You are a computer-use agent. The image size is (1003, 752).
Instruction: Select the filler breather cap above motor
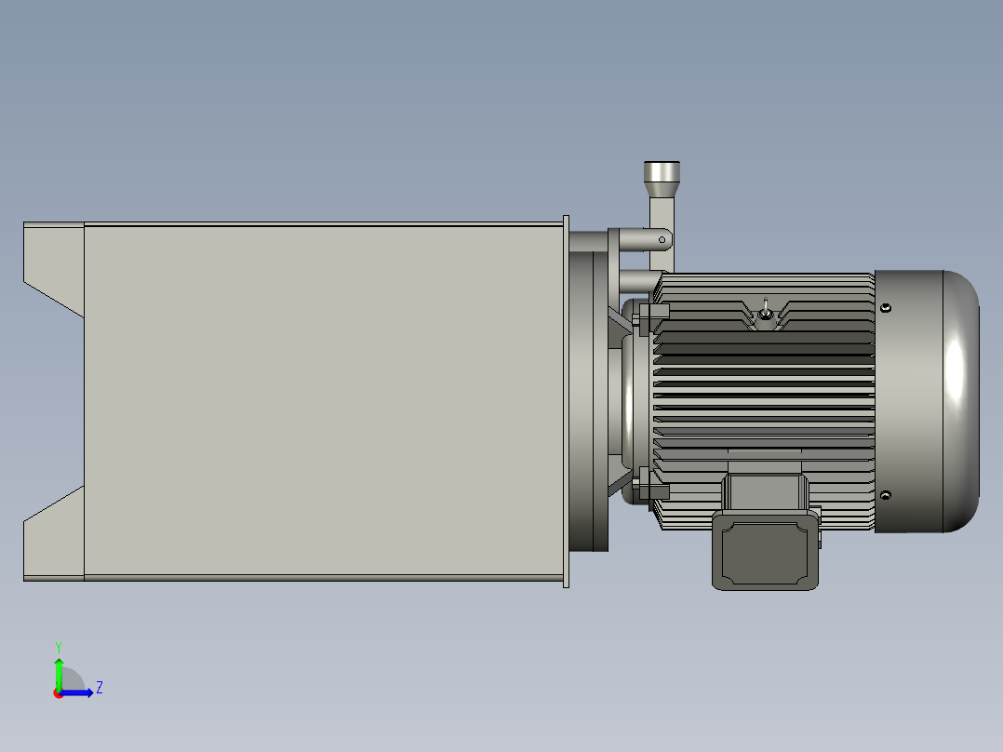click(662, 180)
